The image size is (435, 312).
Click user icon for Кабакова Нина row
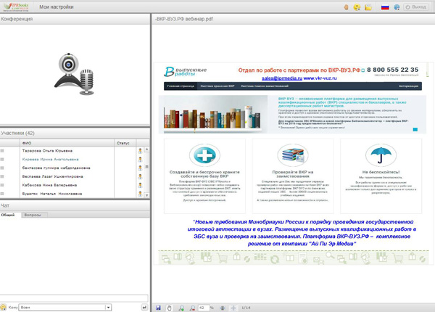point(140,185)
